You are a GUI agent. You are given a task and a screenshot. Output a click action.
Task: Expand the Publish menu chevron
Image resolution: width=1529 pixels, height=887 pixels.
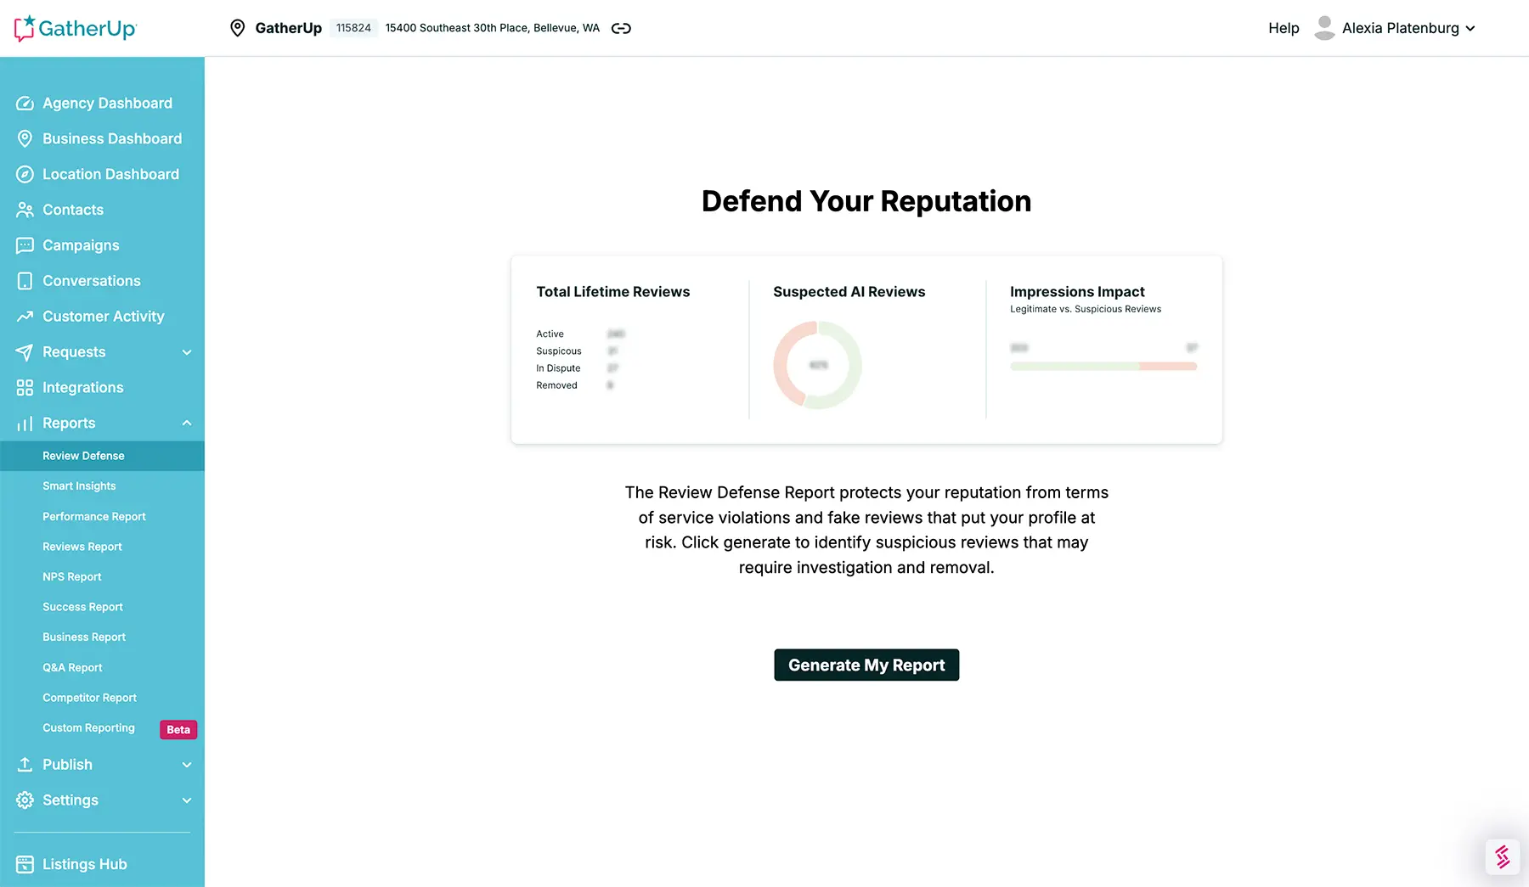(x=187, y=765)
